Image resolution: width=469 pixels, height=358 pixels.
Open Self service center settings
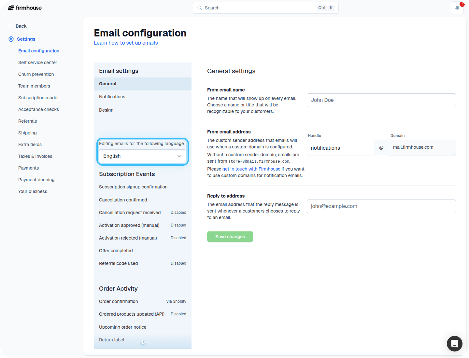[38, 62]
